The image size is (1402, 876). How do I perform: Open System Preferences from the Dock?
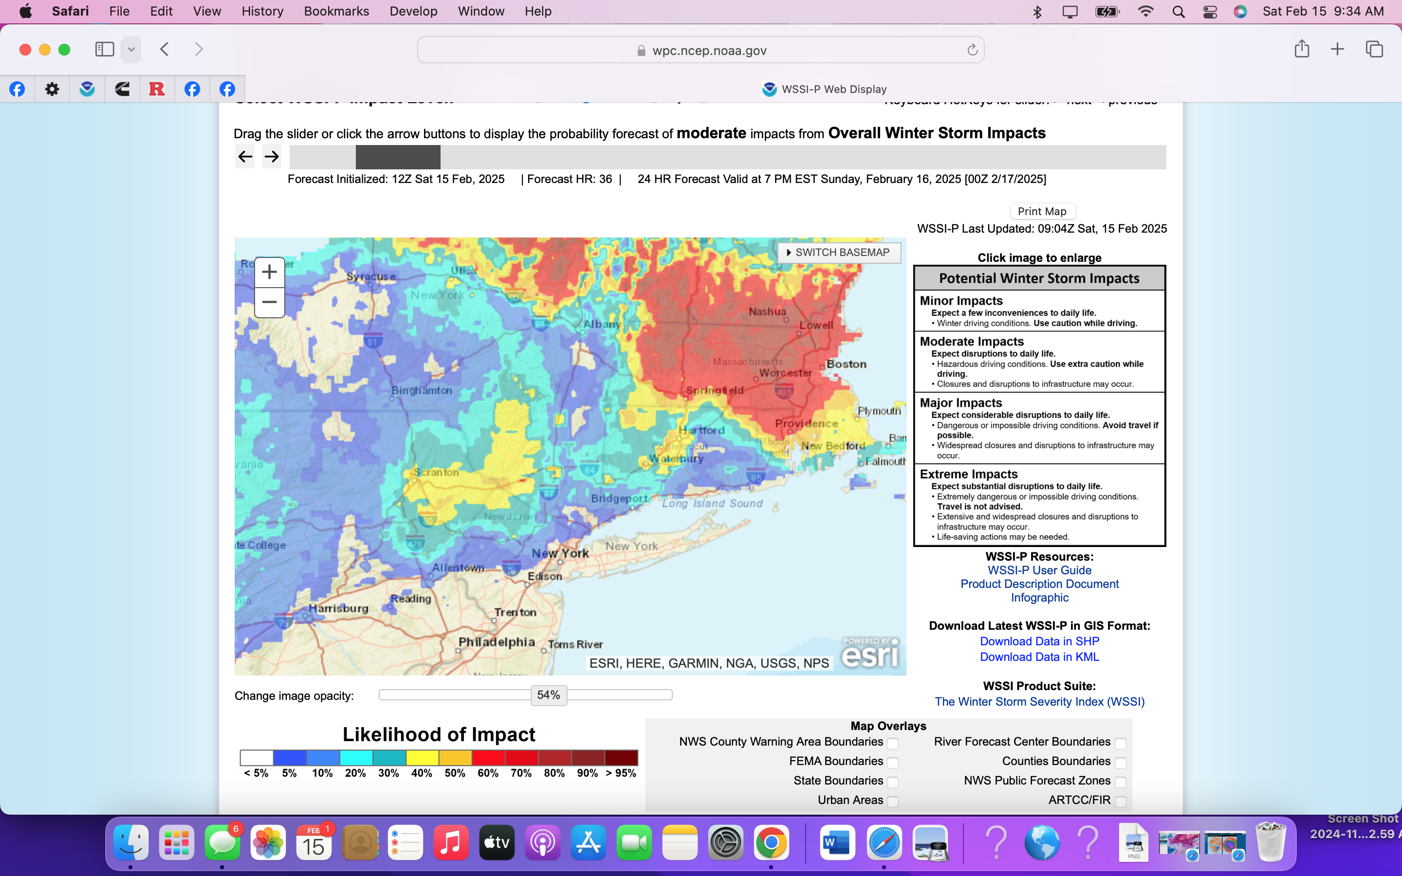pyautogui.click(x=725, y=842)
